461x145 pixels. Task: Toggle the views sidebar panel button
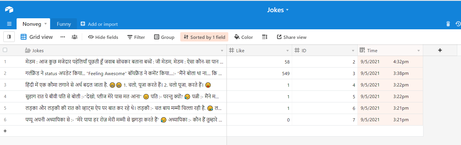tap(9, 37)
